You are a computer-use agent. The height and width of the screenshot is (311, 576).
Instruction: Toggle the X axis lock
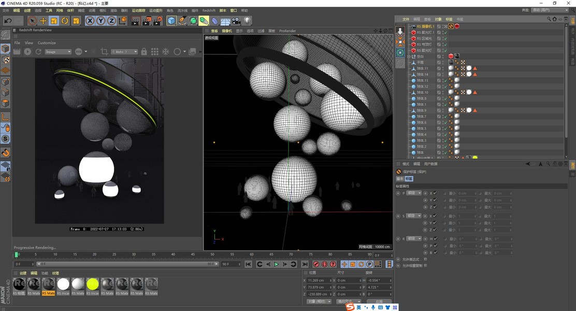coord(90,21)
